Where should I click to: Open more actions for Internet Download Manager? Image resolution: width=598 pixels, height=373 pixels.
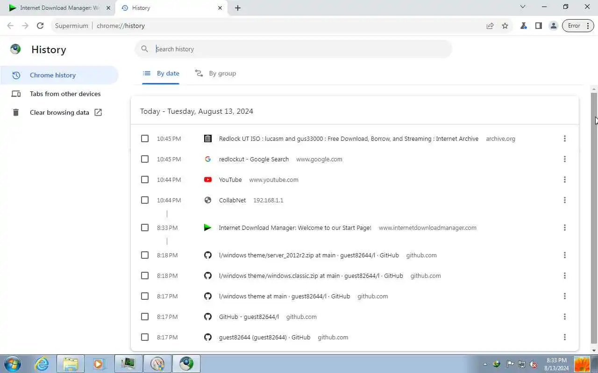pyautogui.click(x=564, y=228)
